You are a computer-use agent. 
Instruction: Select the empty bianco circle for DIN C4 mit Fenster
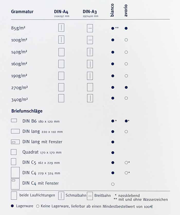pyautogui.click(x=113, y=184)
